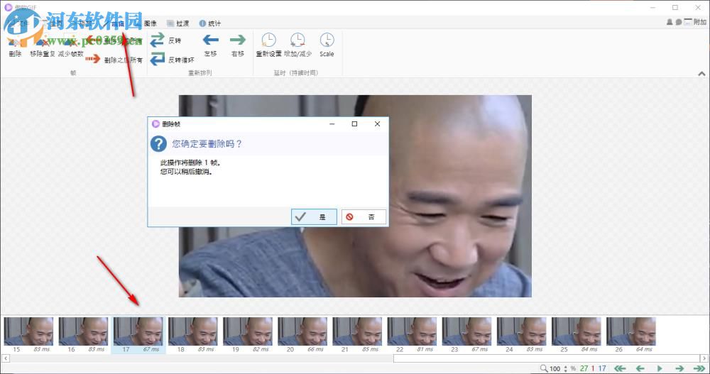Click the 反转循环 yoyo reverse loop icon
Screen dimensions: 710x374
[157, 60]
